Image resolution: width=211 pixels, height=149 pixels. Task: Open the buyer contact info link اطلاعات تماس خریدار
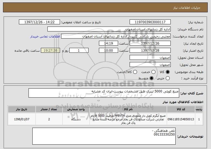(45, 37)
